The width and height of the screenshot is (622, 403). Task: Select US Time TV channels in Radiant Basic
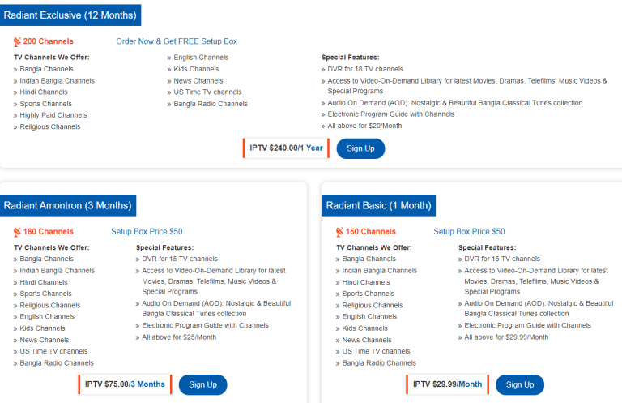point(376,351)
